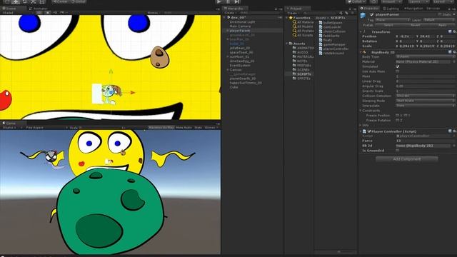Image resolution: width=457 pixels, height=257 pixels.
Task: Toggle Center pivot mode
Action: click(x=60, y=1)
